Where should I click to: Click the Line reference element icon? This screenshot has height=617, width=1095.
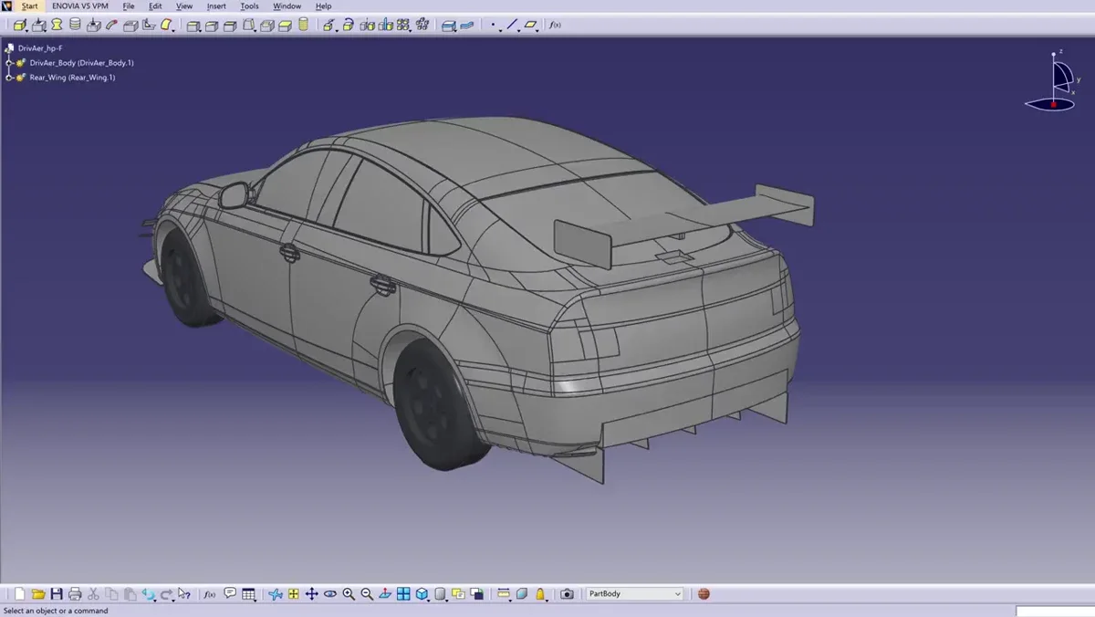(x=513, y=26)
